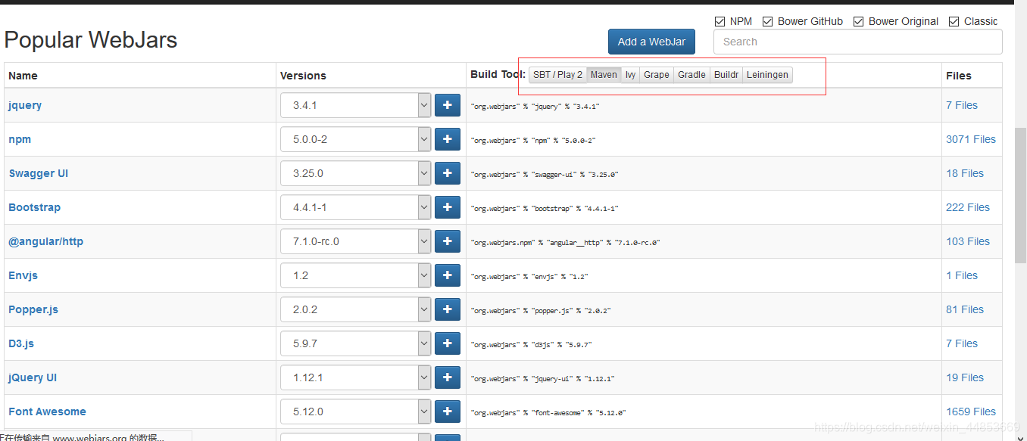This screenshot has width=1027, height=441.
Task: View the 18 Files link
Action: pyautogui.click(x=965, y=173)
